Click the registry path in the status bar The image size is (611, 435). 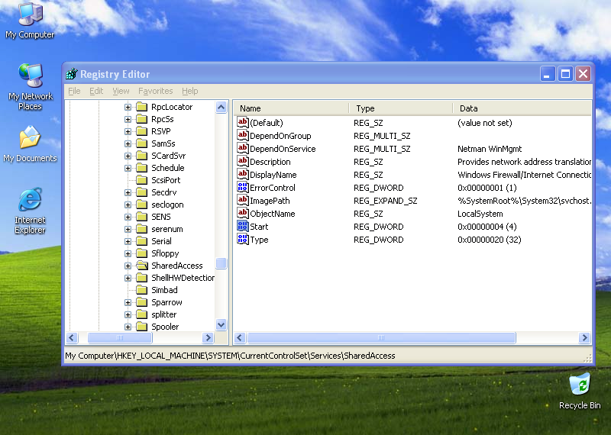[x=230, y=356]
